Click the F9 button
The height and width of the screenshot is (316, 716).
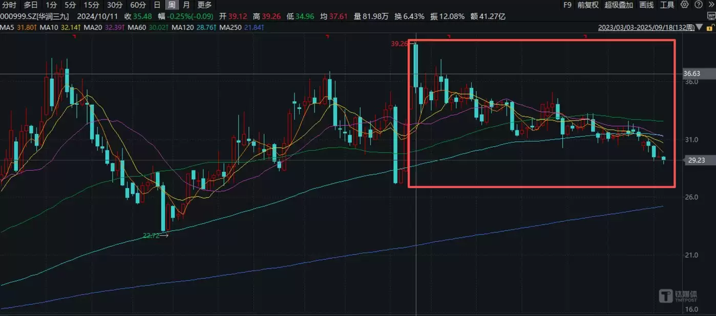[x=567, y=5]
